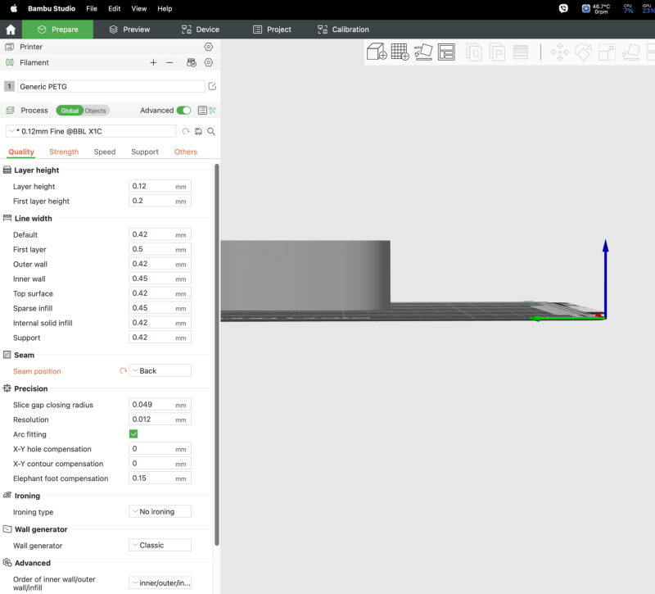Open wall/infill order dropdown
The height and width of the screenshot is (594, 655).
[160, 583]
